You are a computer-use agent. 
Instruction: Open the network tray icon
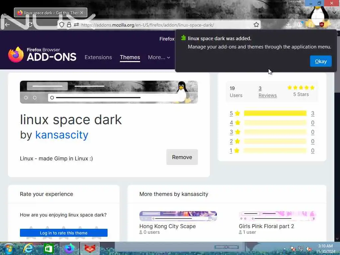301,249
